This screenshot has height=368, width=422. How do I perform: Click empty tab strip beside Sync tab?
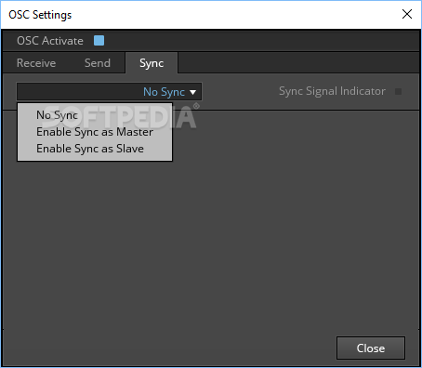(298, 63)
